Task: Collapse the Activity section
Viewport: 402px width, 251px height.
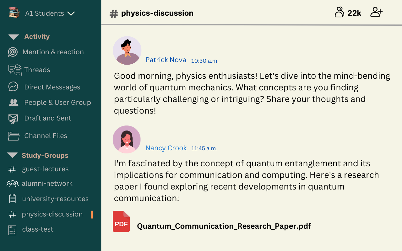Action: coord(14,37)
